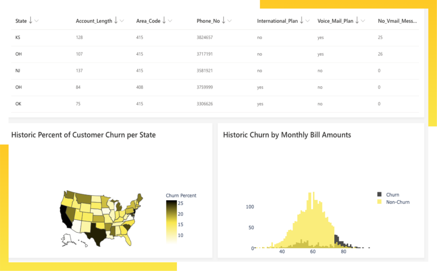Click the State column header label

(x=21, y=21)
